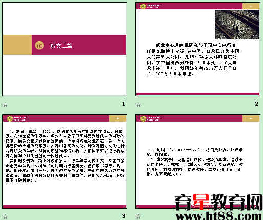
Task: Click the gold button on slide 2 header
Action: point(251,6)
